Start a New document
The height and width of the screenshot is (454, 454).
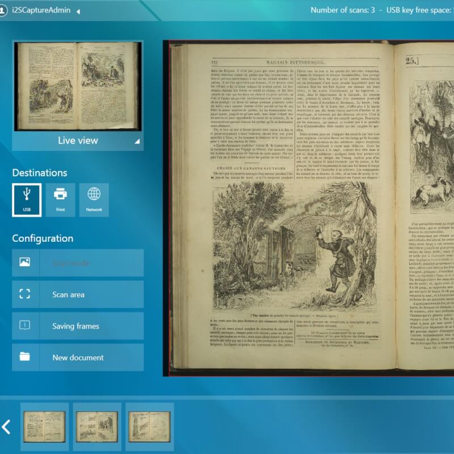(x=78, y=358)
